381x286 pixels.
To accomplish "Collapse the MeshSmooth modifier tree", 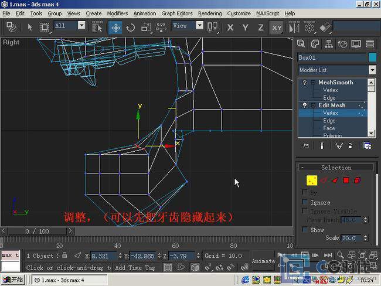I will [x=313, y=83].
